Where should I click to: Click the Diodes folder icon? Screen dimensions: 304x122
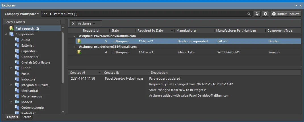(x=17, y=68)
